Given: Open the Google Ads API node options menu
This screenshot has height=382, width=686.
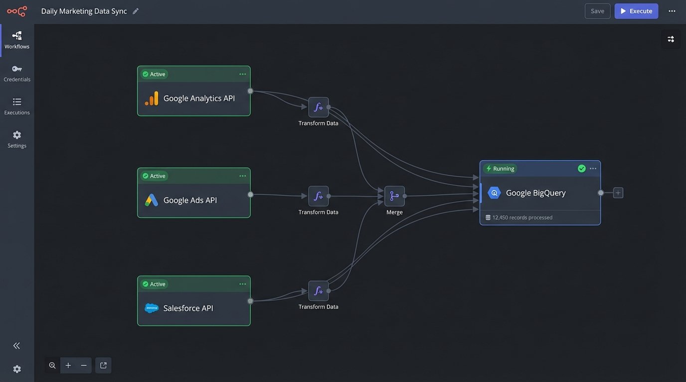Looking at the screenshot, I should [x=243, y=175].
